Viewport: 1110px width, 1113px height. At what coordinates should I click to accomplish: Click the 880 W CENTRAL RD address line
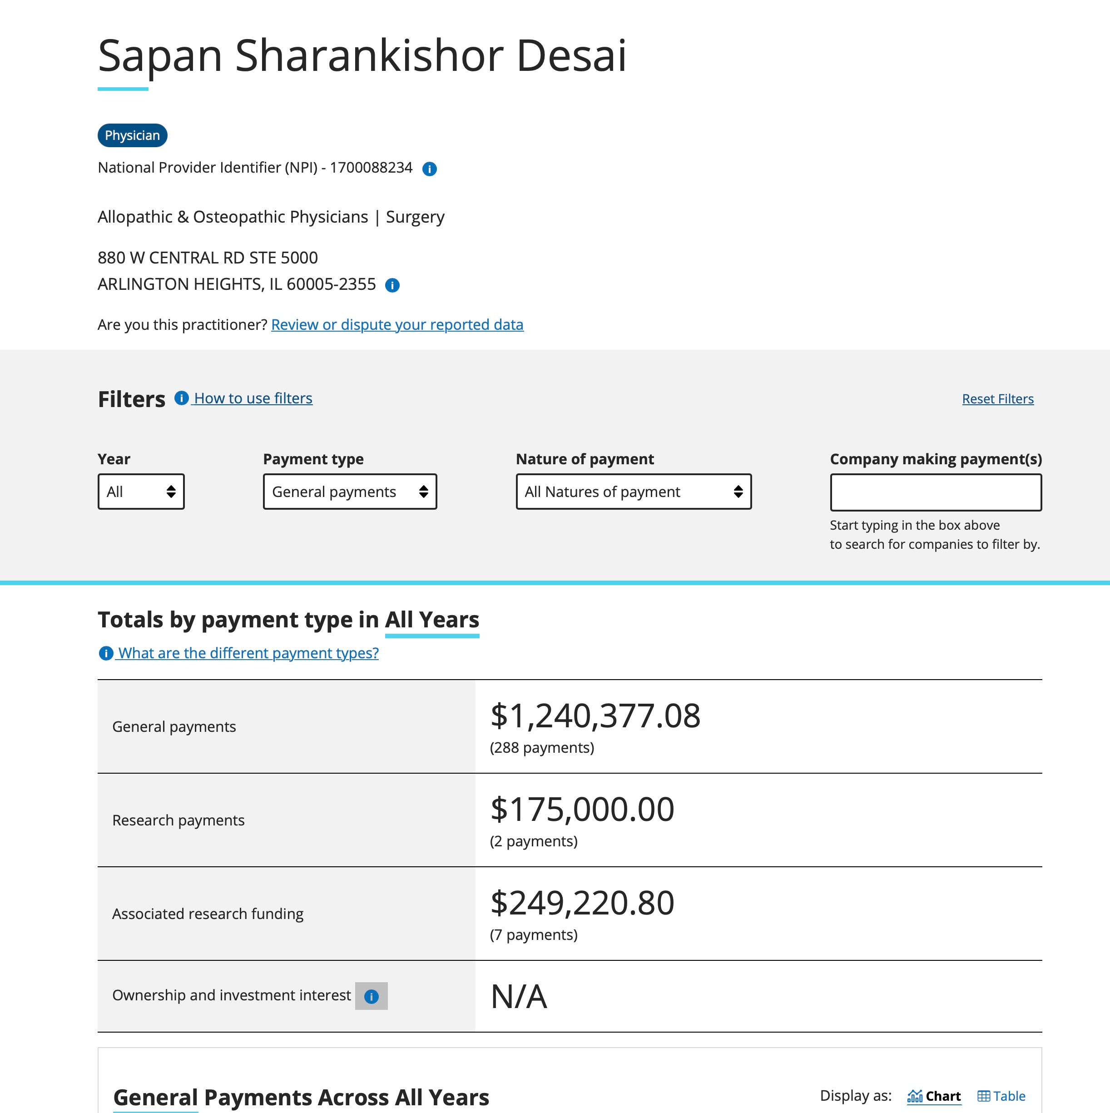click(x=208, y=258)
